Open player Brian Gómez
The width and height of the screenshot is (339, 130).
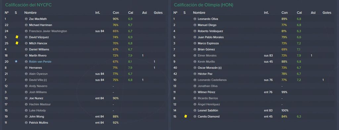(206, 49)
